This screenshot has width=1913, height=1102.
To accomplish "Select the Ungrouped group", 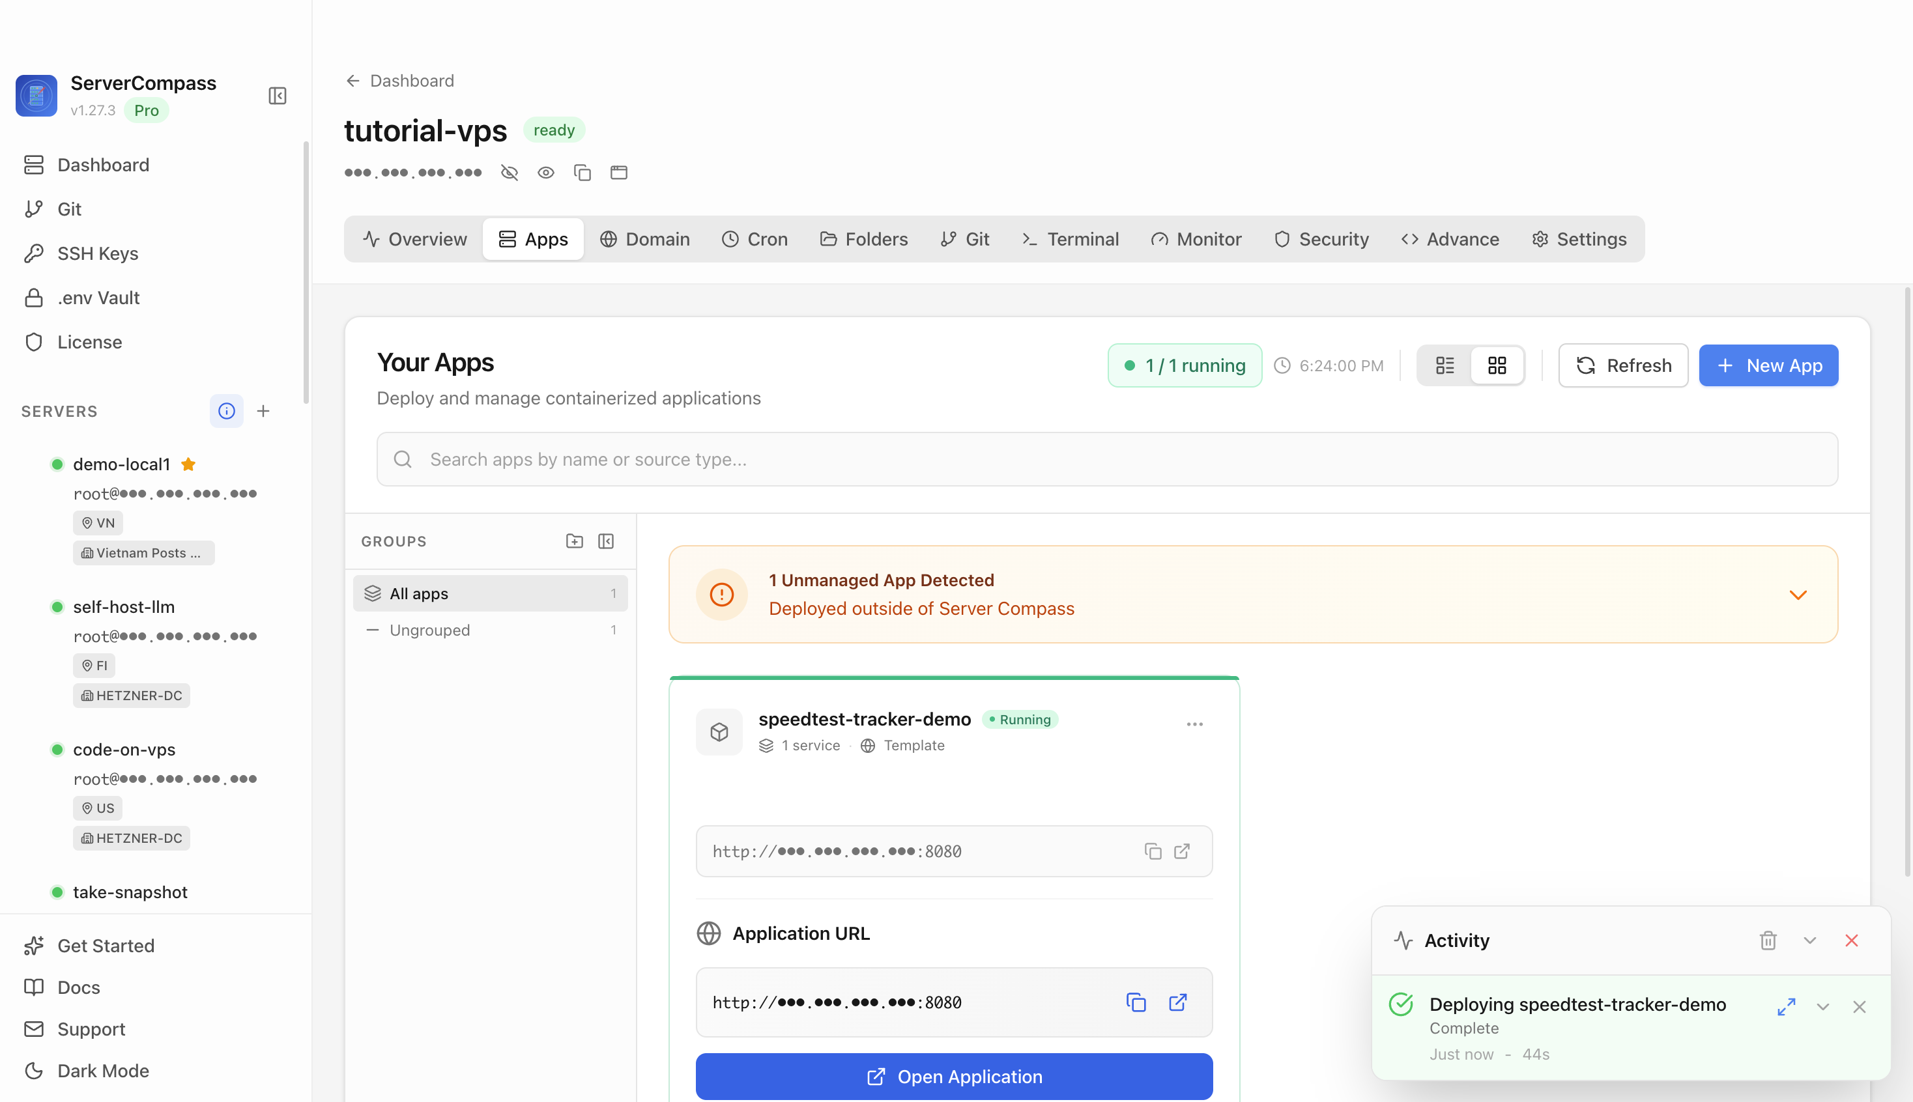I will pos(491,630).
